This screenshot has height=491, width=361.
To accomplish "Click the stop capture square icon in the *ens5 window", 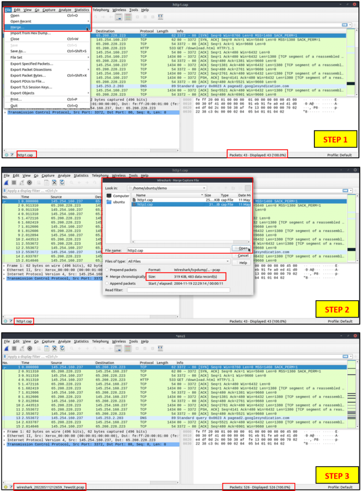I will (14, 348).
